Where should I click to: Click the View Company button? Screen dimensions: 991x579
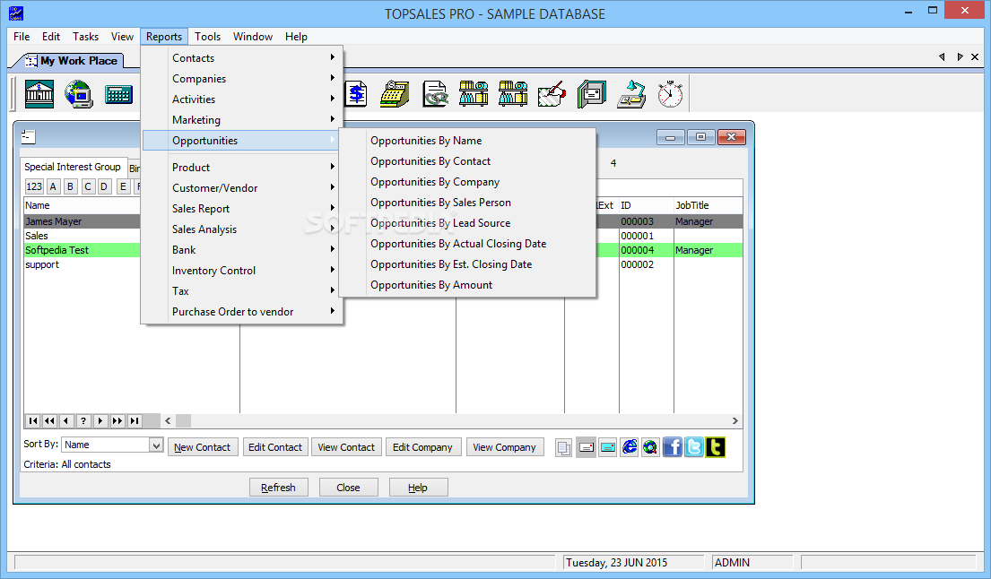(x=504, y=447)
